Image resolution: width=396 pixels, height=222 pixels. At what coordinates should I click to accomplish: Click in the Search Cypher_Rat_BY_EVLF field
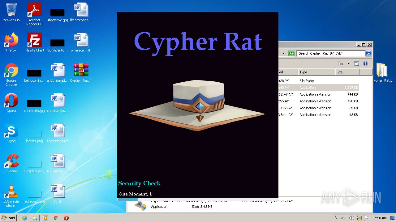[331, 53]
